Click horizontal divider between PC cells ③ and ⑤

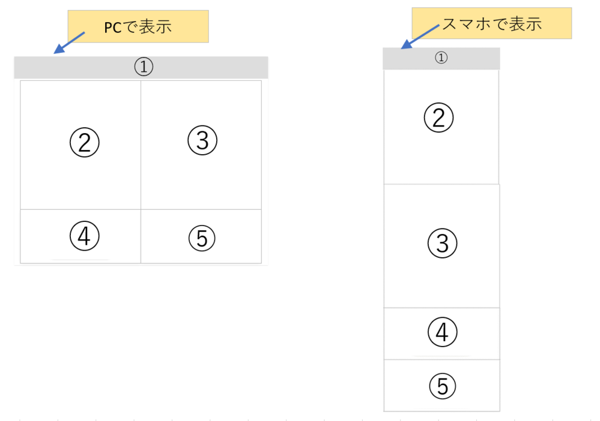(x=201, y=209)
